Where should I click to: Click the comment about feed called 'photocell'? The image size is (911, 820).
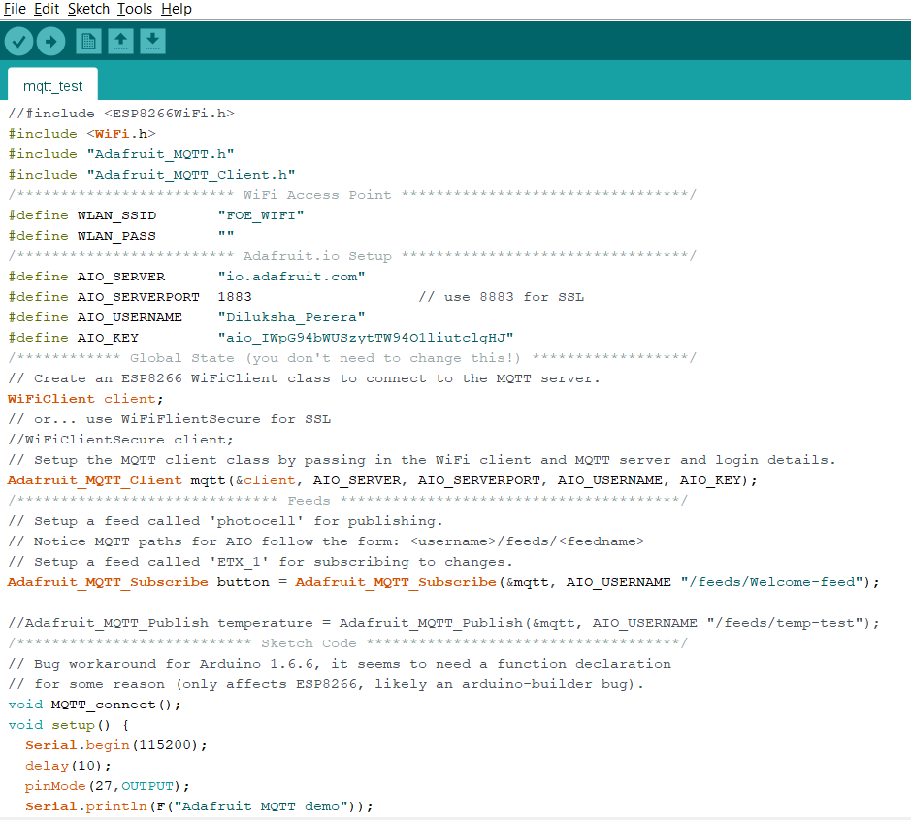tap(225, 521)
